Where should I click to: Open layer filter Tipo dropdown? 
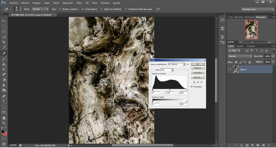234,51
